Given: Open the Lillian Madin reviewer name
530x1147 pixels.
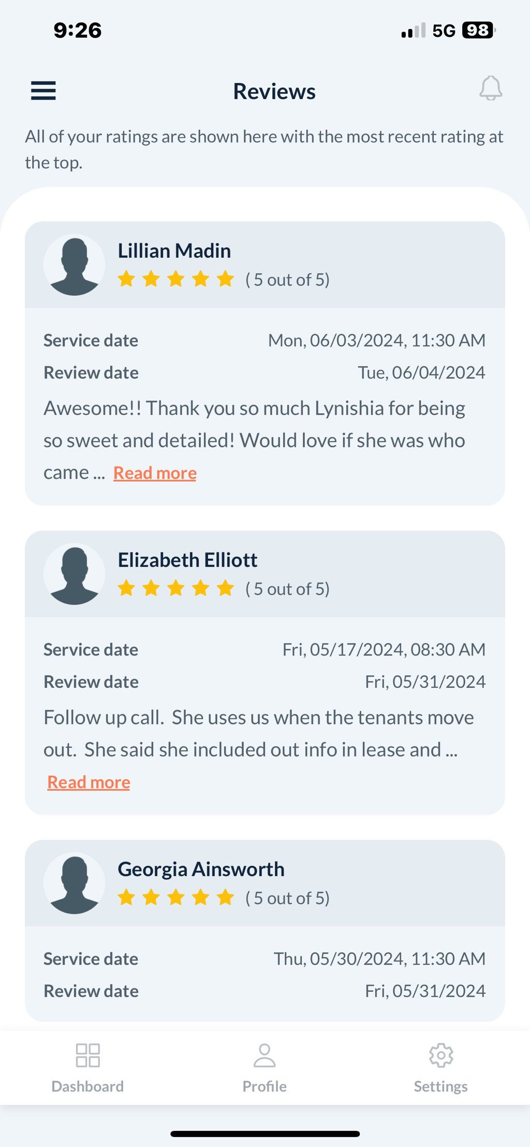Looking at the screenshot, I should point(174,251).
